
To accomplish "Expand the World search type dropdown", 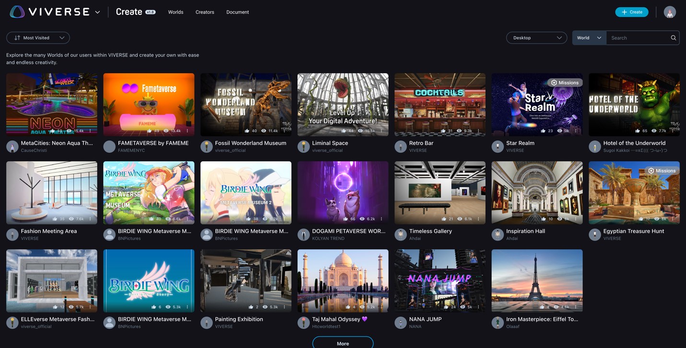I will 589,38.
